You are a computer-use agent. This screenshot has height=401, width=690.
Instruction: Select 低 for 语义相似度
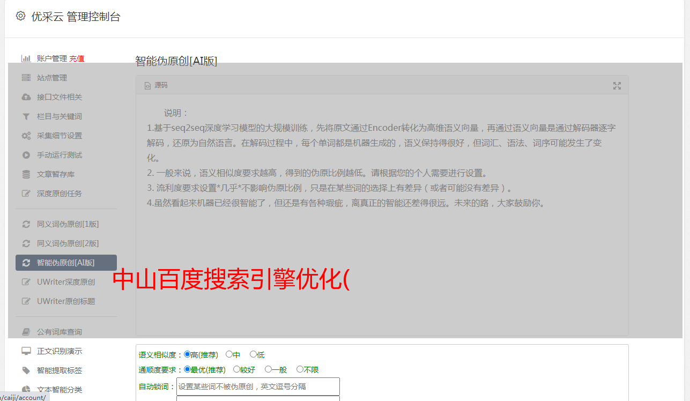(x=253, y=354)
